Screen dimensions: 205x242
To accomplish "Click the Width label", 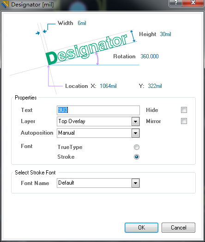I will point(65,23).
